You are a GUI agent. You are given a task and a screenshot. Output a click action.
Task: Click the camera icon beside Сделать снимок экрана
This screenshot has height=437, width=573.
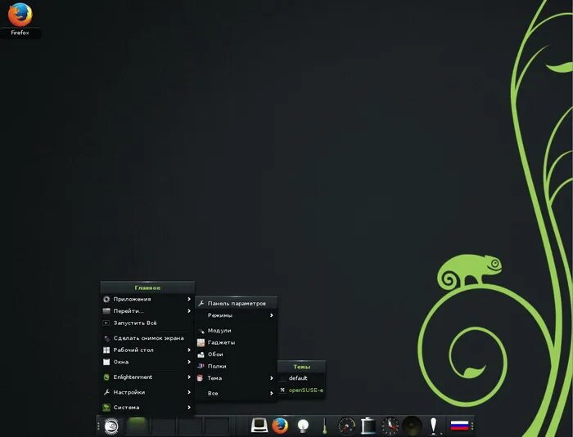click(x=106, y=338)
